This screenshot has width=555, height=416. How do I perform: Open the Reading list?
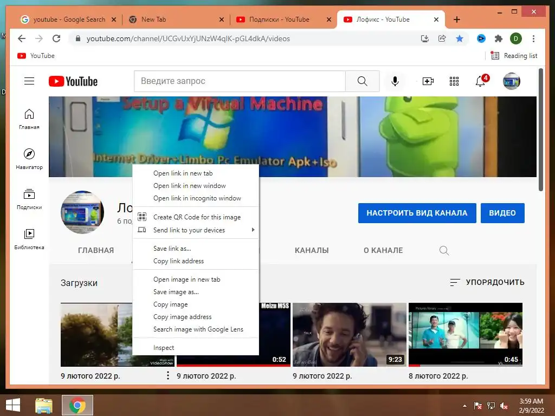[x=514, y=56]
